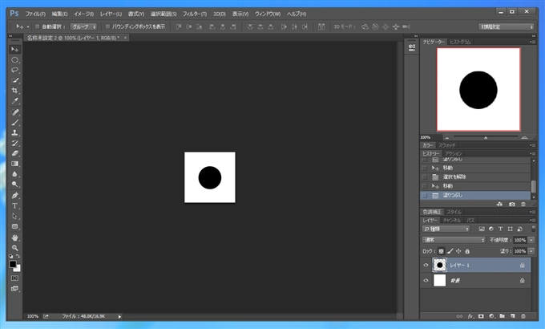Toggle lock transparent pixels
Image resolution: width=545 pixels, height=329 pixels.
point(441,251)
